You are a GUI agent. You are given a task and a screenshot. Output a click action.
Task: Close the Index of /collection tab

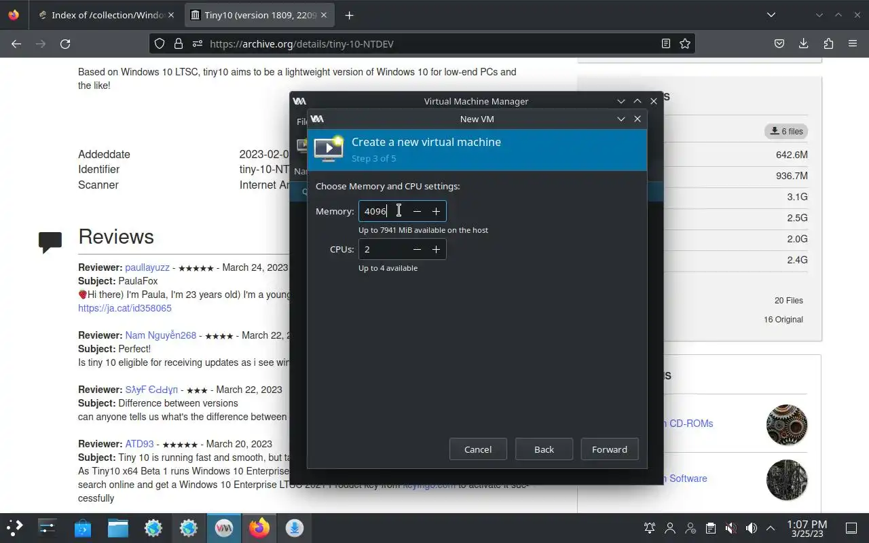coord(170,15)
